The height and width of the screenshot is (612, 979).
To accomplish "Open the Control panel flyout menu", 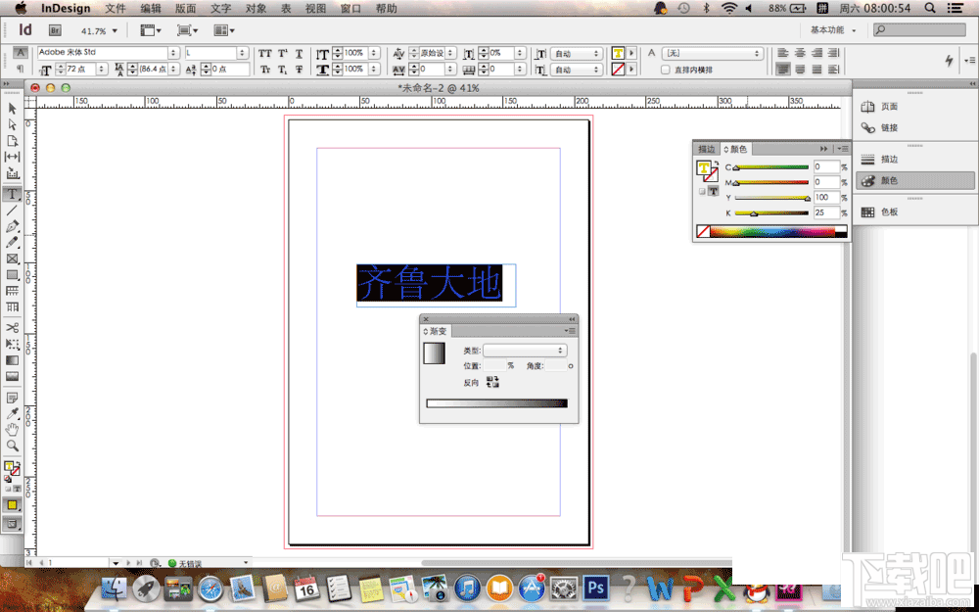I will pos(969,60).
